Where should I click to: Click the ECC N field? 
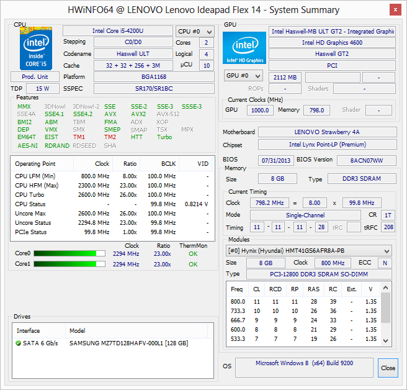(x=385, y=263)
